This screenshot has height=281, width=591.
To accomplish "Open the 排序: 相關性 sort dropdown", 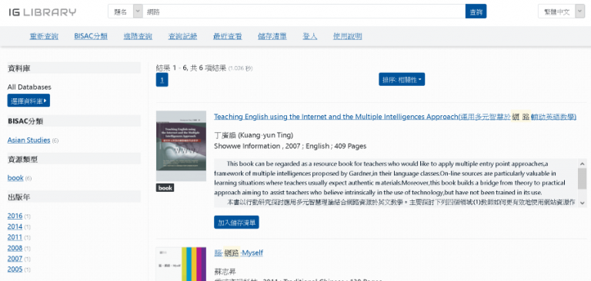I will click(x=402, y=79).
